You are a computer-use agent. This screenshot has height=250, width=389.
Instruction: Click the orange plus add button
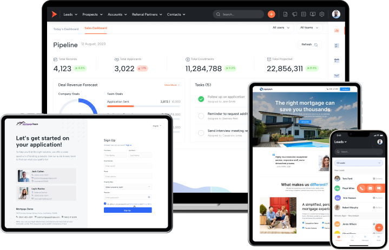coord(271,14)
